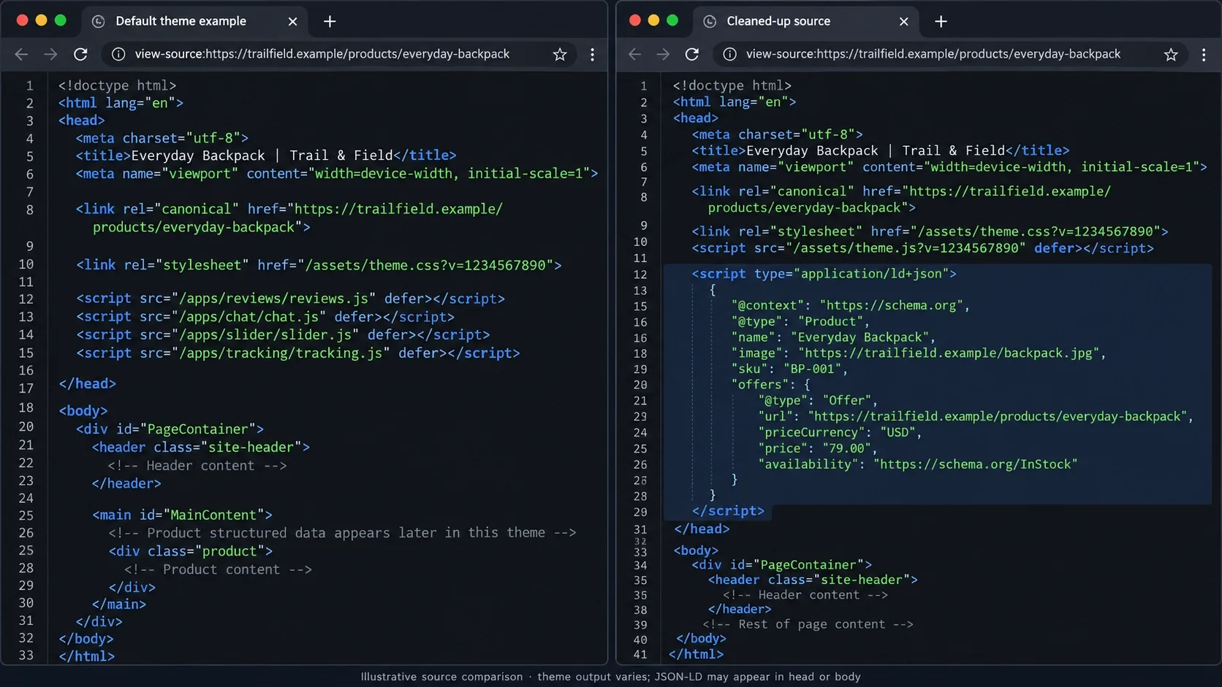Maximize Cleaned-up source window with green button
Screen dimensions: 1222x687
tap(672, 20)
